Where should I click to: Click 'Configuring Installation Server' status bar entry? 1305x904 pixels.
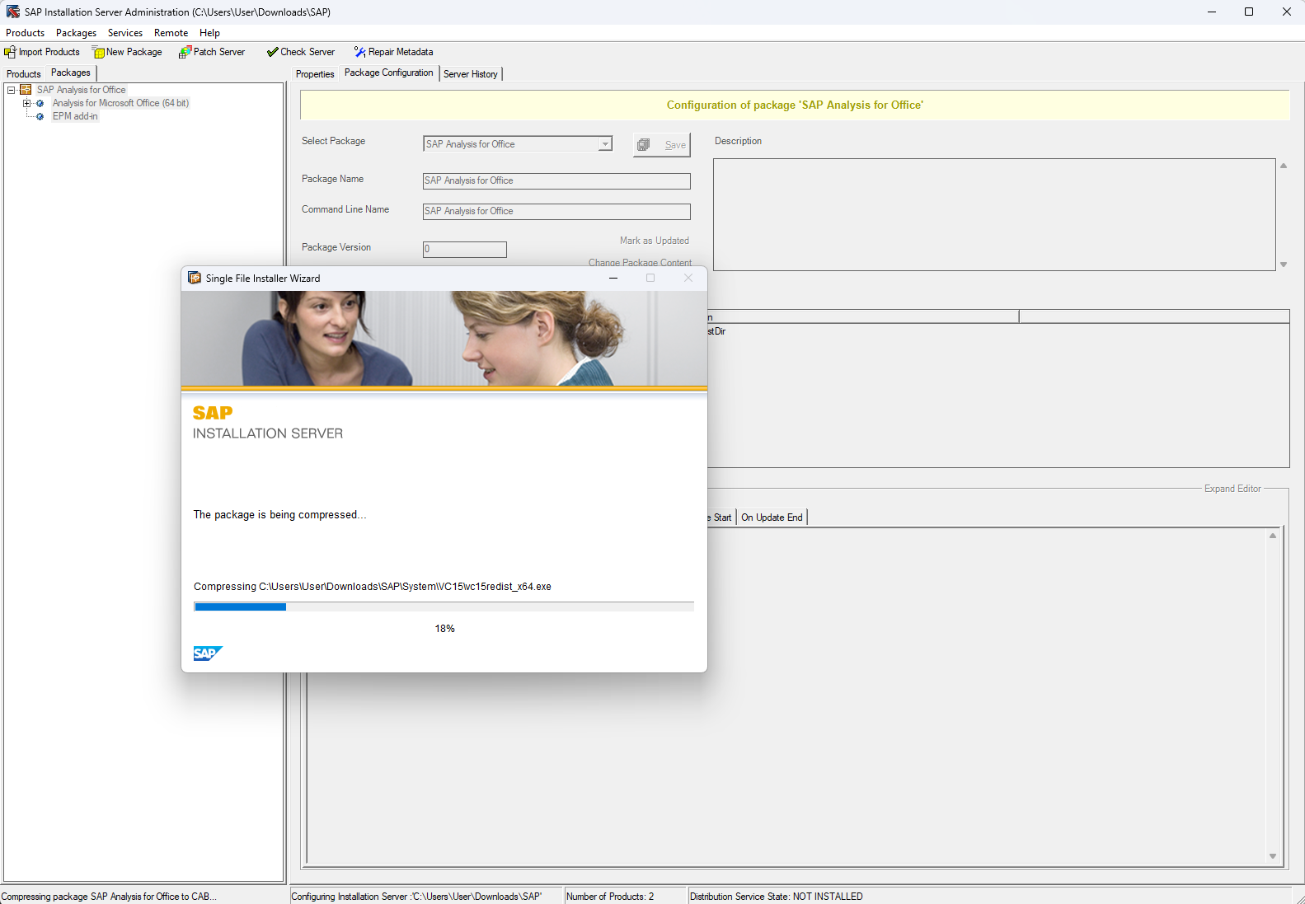[416, 897]
